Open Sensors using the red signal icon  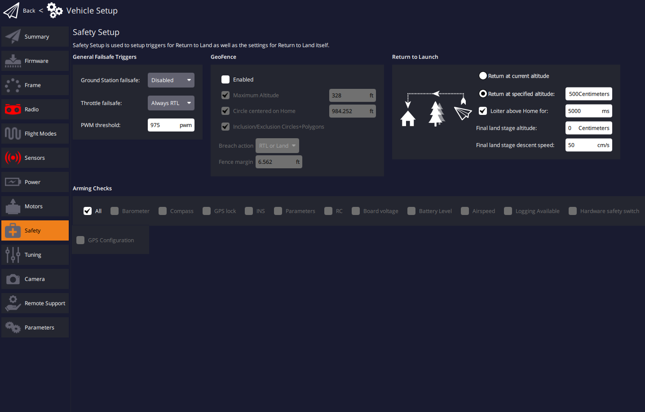[13, 158]
